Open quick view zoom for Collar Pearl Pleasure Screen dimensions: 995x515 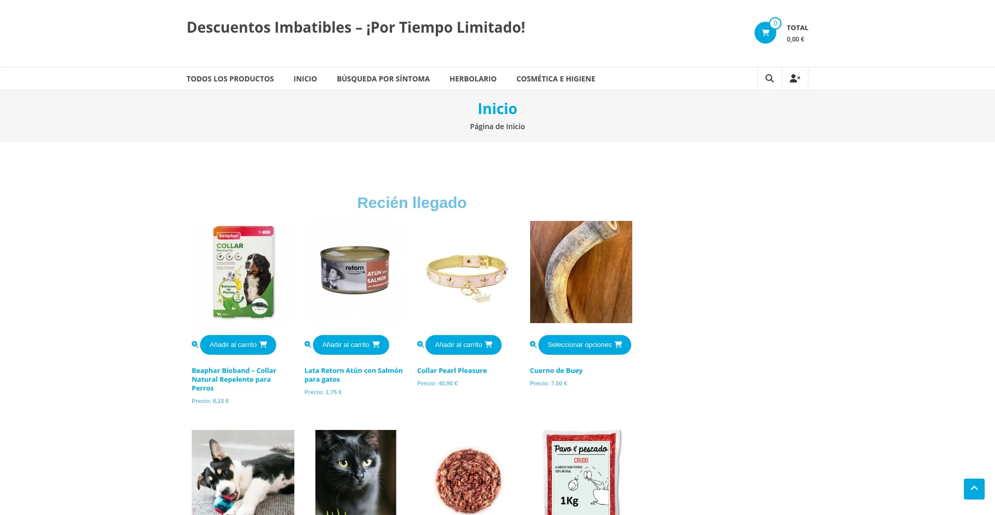420,344
